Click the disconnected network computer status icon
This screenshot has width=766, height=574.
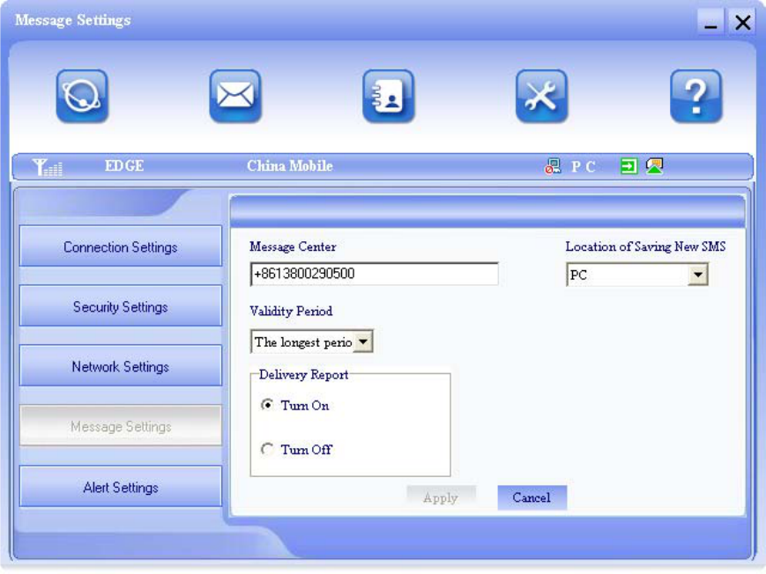click(553, 166)
